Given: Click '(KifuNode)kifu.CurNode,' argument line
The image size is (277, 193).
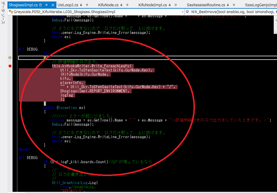Looking at the screenshot, I should point(84,74).
